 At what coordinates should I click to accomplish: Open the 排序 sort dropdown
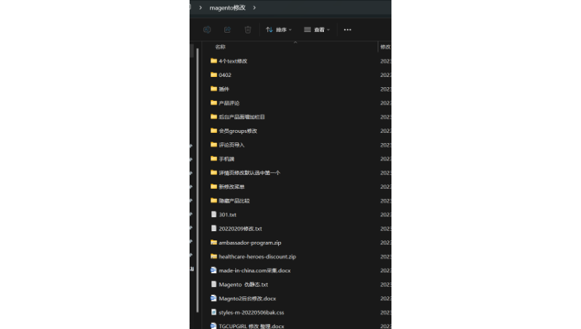click(279, 30)
